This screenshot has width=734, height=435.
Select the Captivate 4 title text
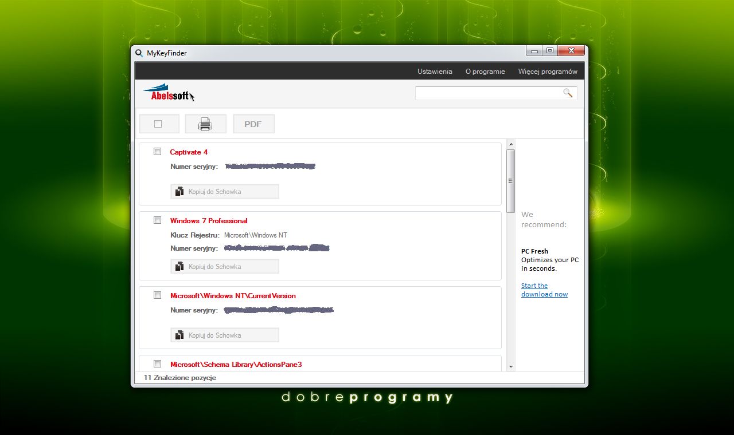point(189,152)
